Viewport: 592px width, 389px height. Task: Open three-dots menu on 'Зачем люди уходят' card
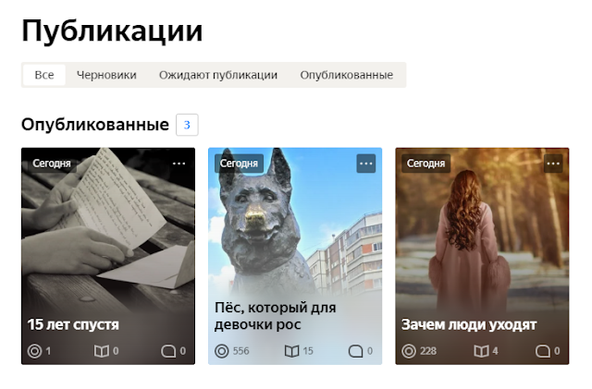553,164
